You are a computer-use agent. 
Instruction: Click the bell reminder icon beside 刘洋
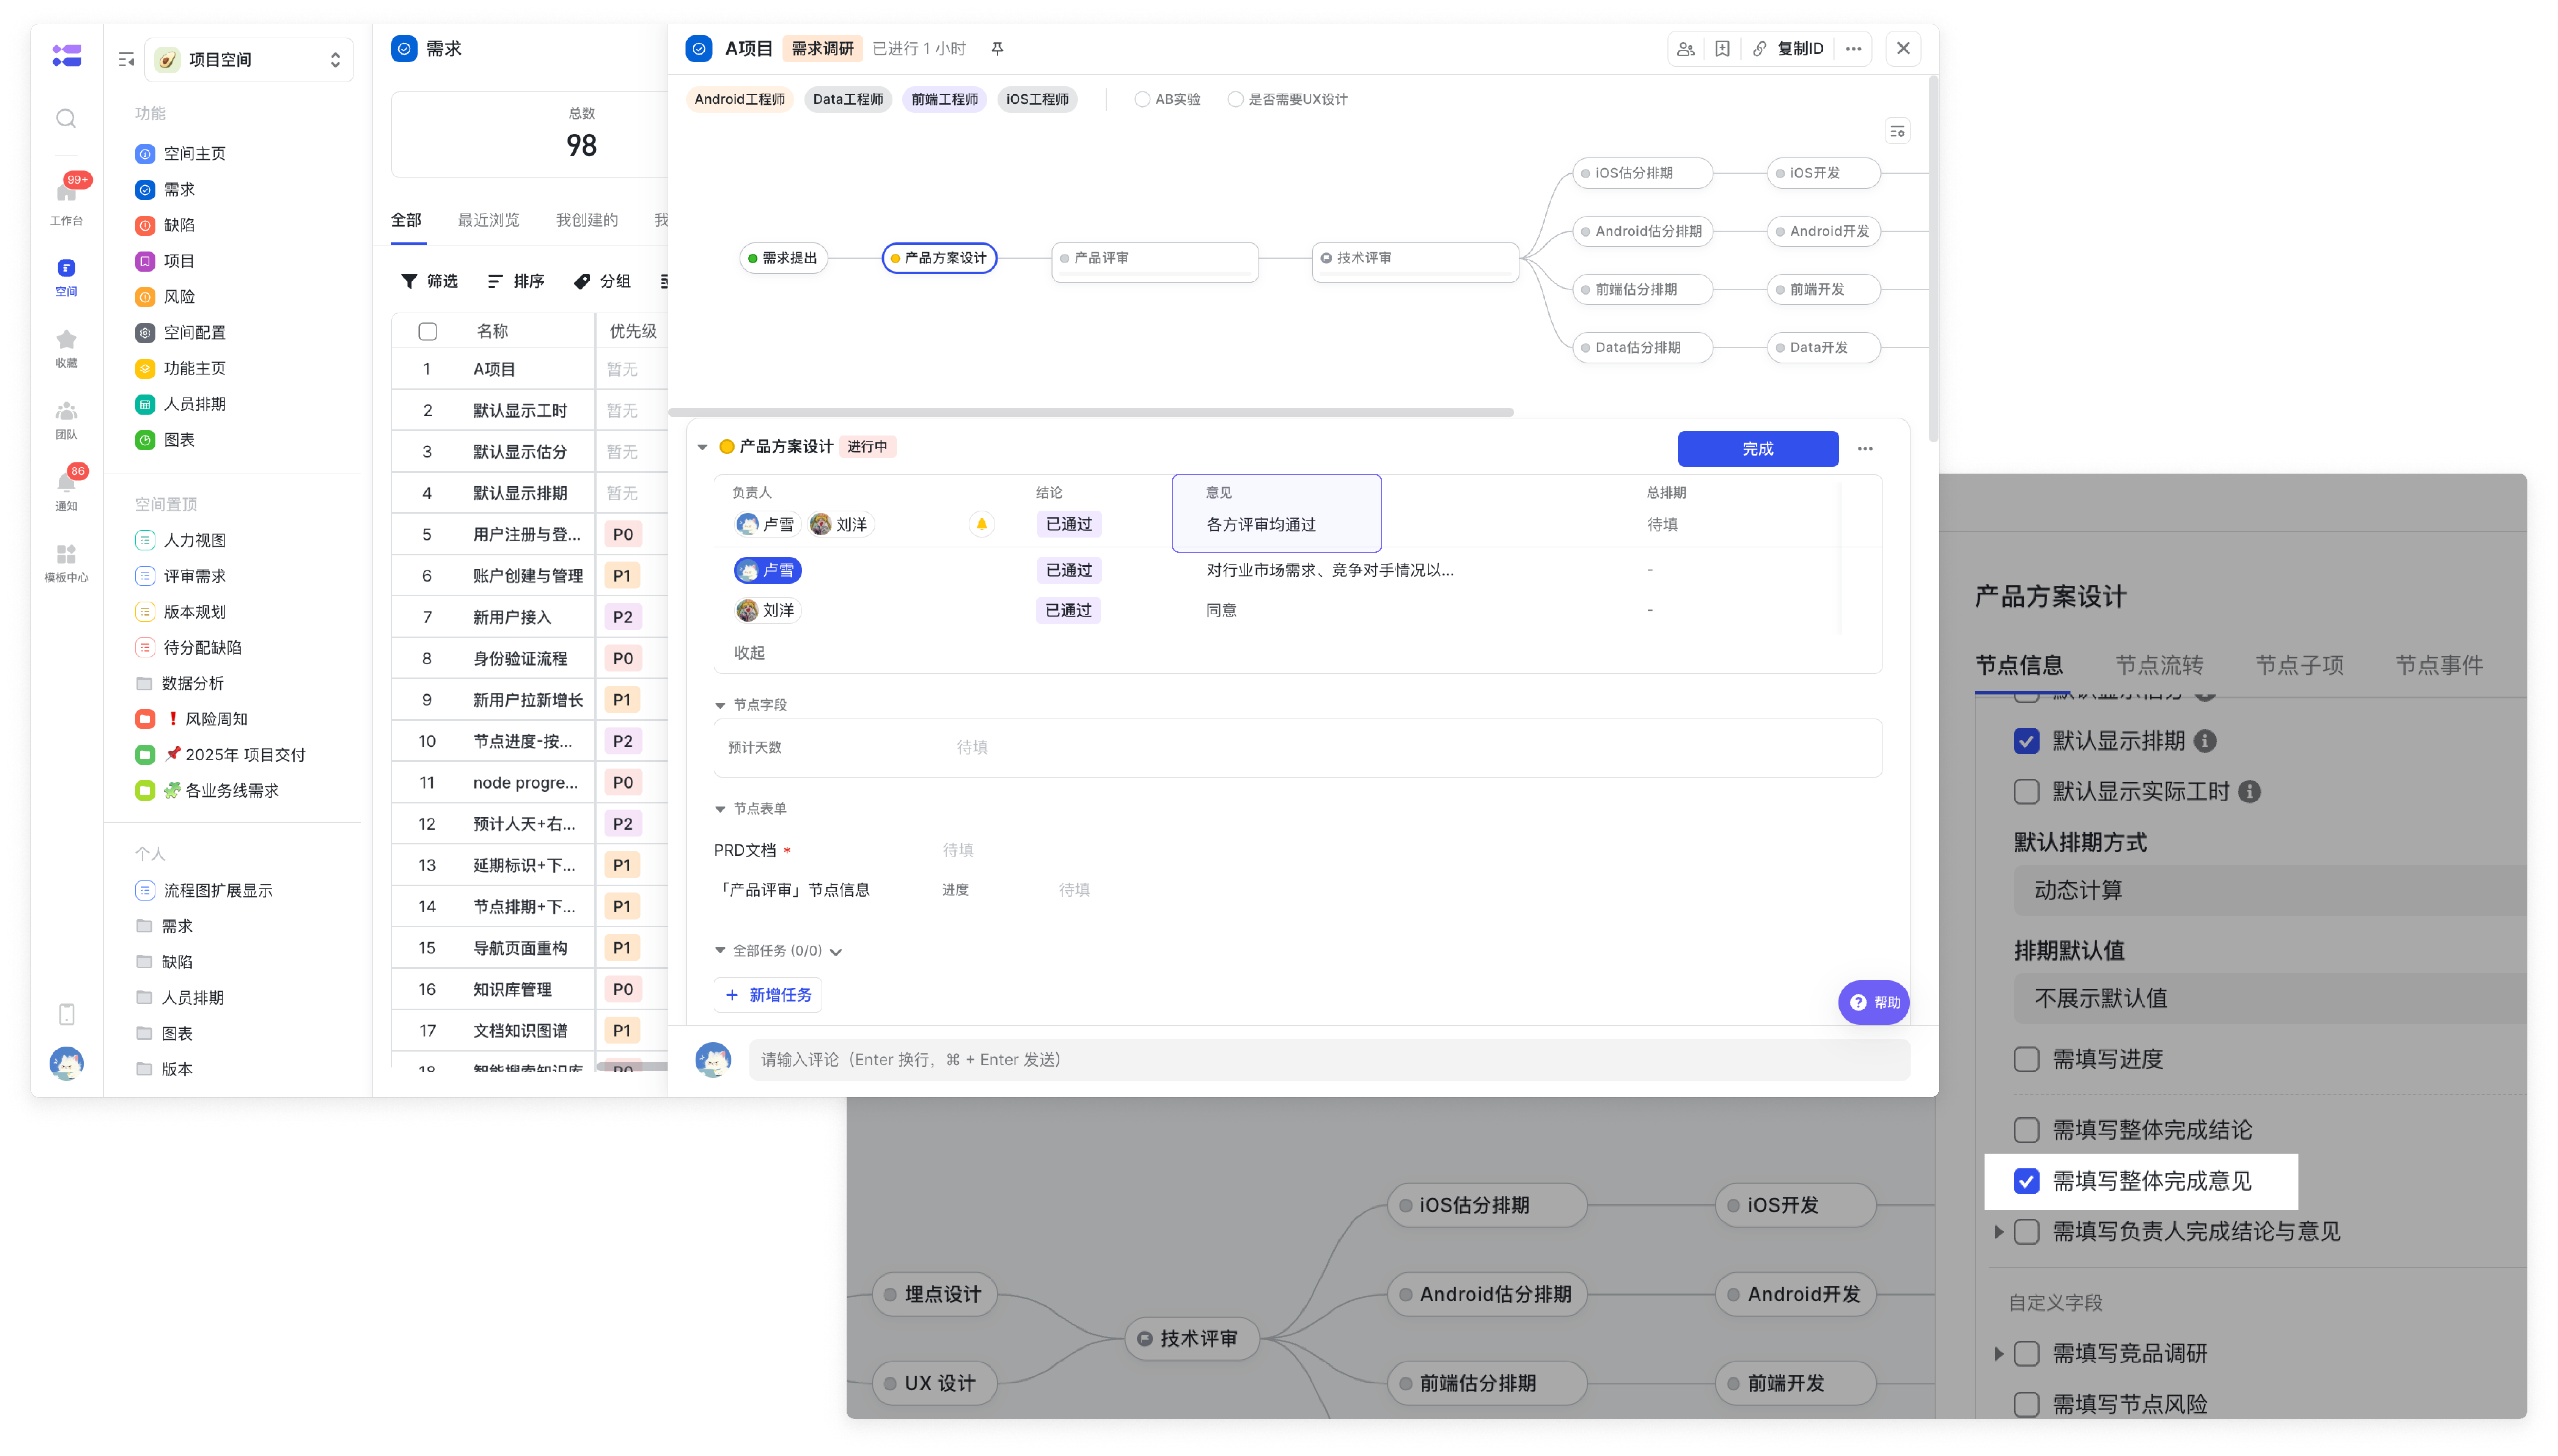[981, 524]
